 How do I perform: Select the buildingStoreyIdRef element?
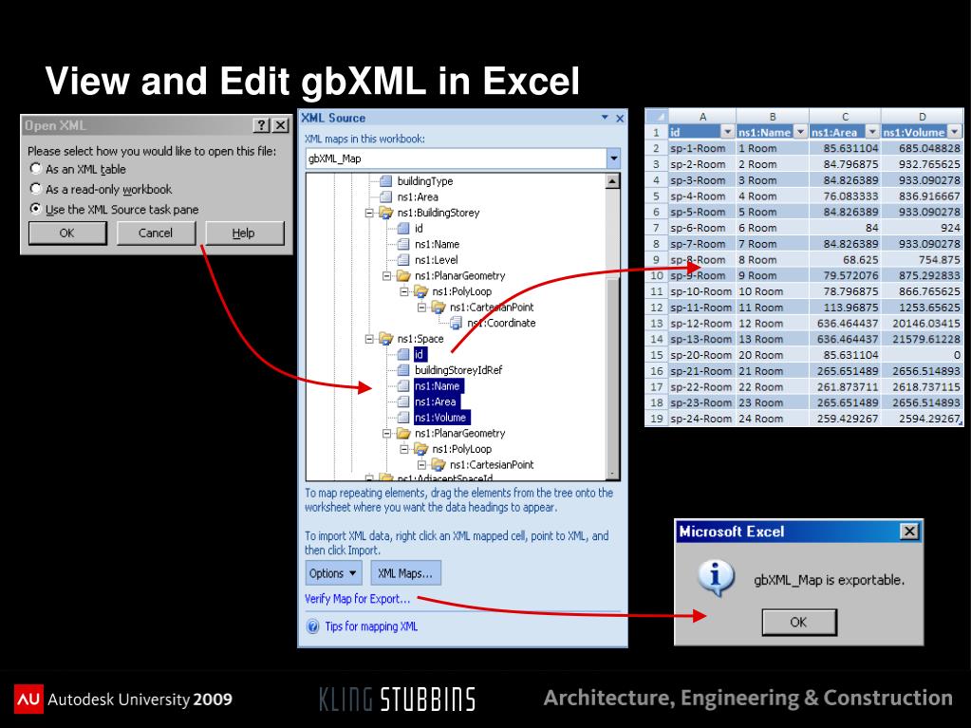click(x=458, y=370)
